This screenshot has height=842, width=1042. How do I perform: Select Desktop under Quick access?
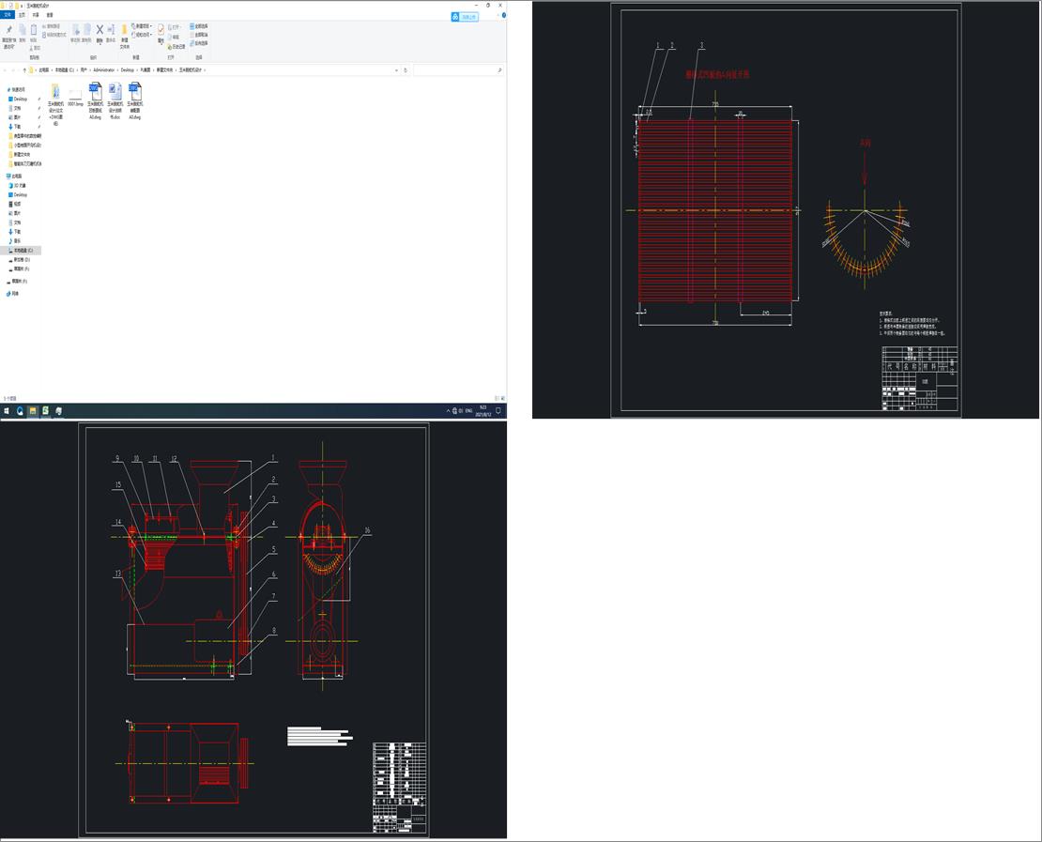click(x=20, y=99)
